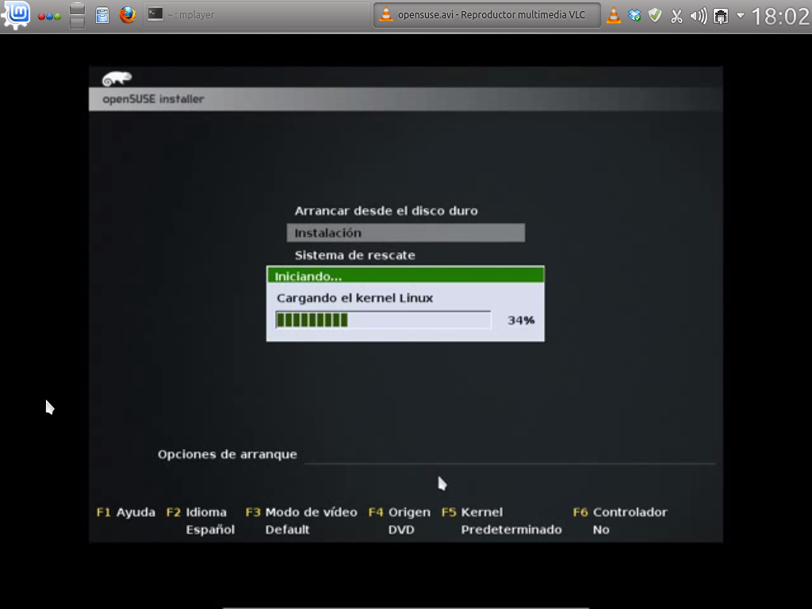
Task: Click the kernel loading progress bar
Action: pos(383,320)
